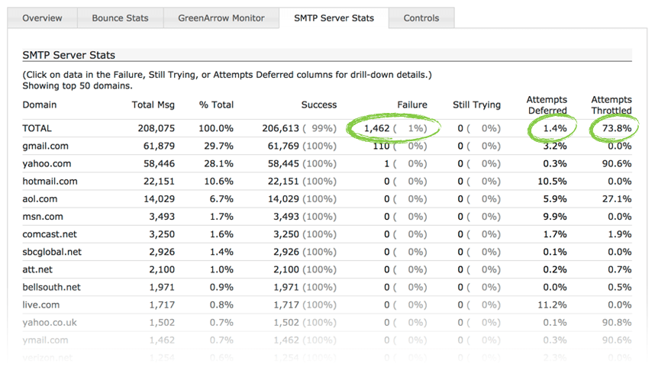The image size is (655, 367).
Task: Drill into TOTAL failure count 1,462
Action: coord(376,128)
